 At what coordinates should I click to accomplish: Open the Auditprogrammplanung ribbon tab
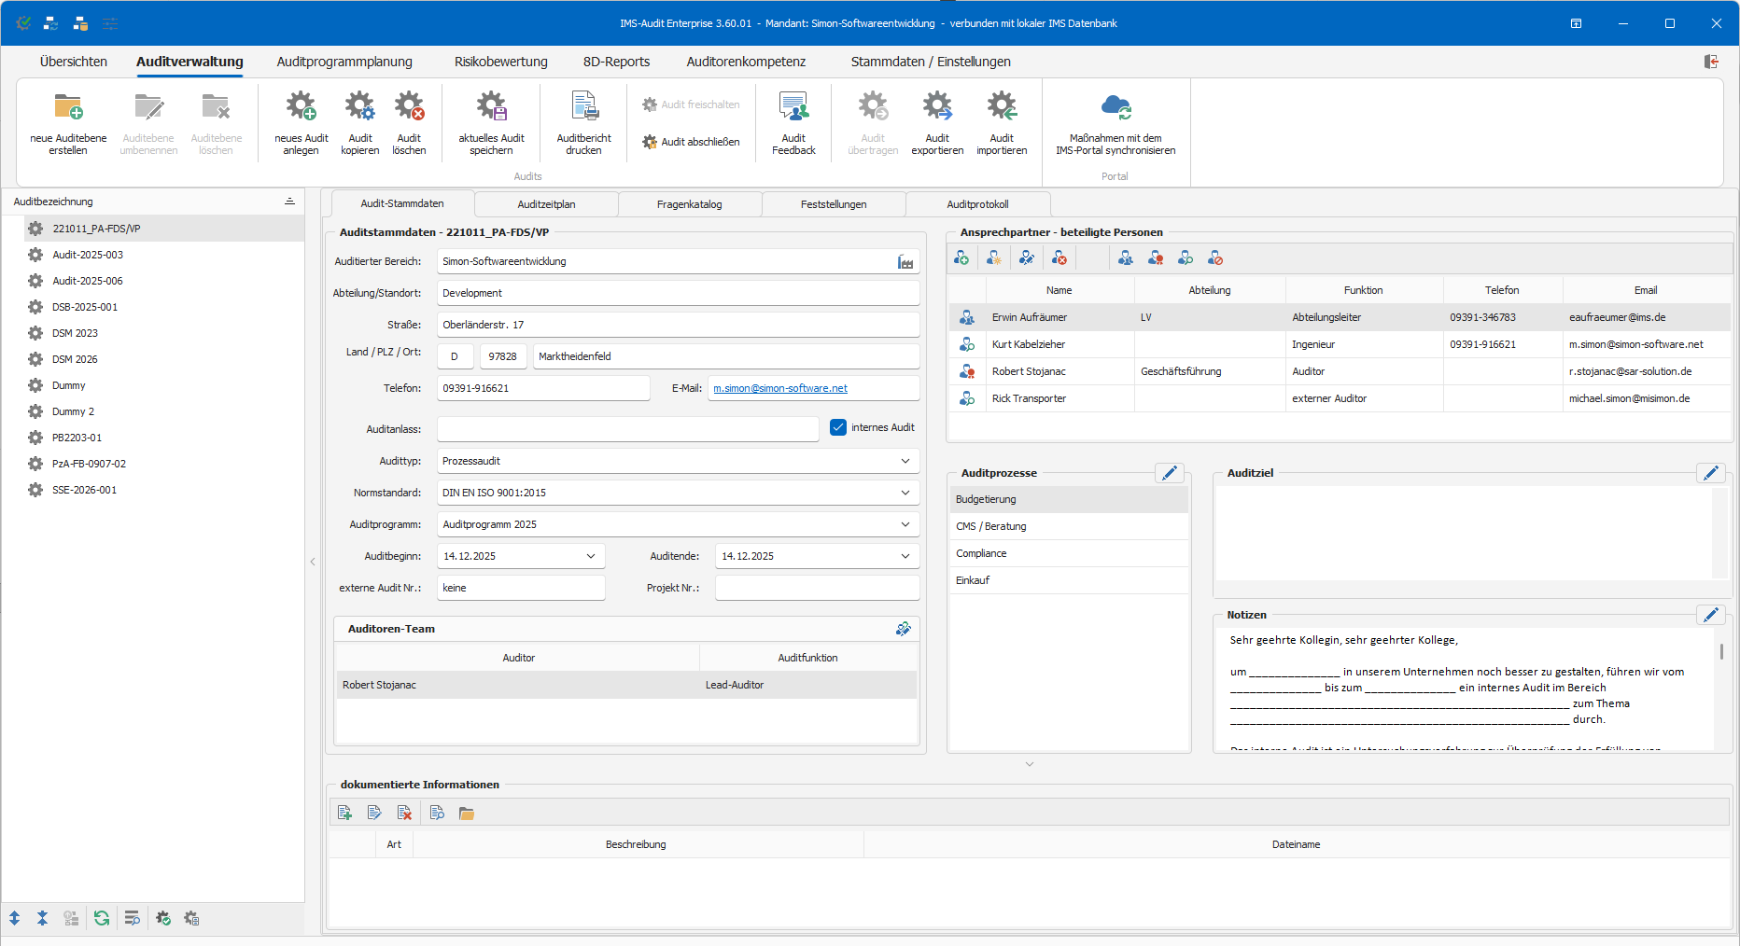[344, 62]
